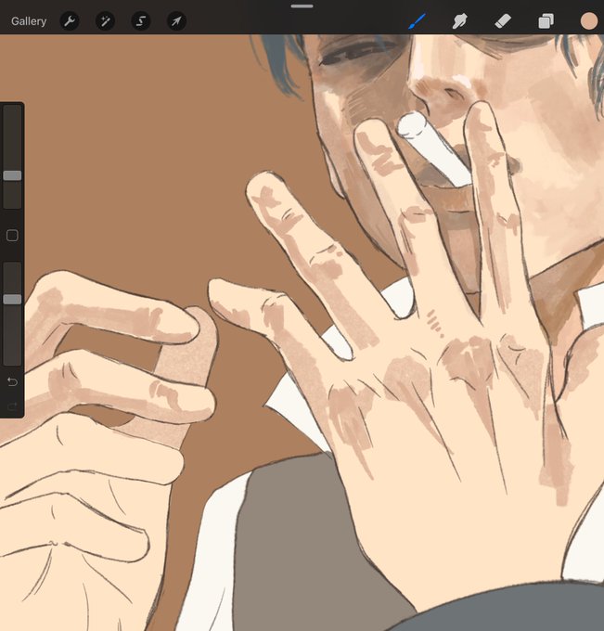Select the Paint brush tool
This screenshot has width=604, height=631.
point(417,21)
